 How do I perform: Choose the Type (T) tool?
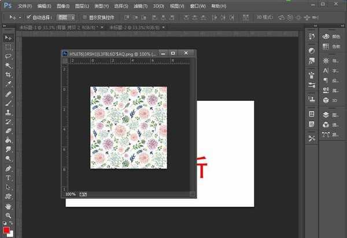(9, 177)
